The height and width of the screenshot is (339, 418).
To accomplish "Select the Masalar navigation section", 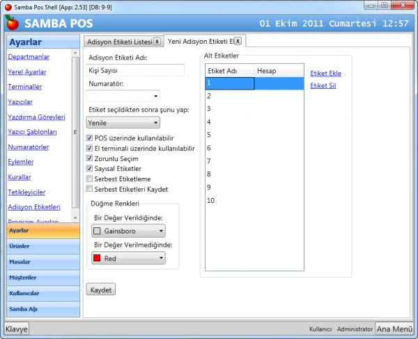I will click(x=43, y=262).
